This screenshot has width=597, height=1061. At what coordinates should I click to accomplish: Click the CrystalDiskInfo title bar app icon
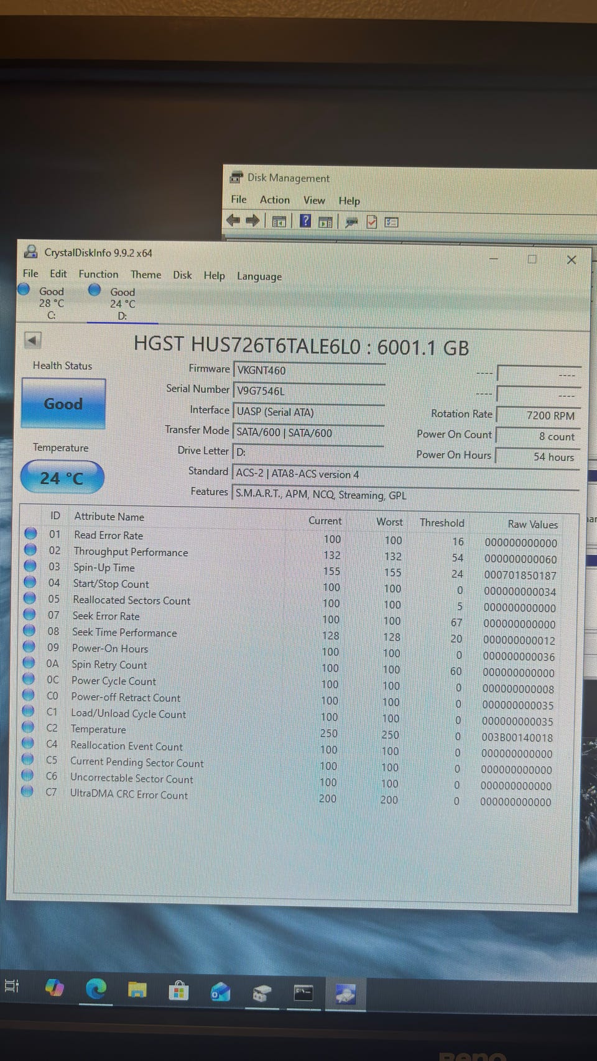(x=30, y=252)
